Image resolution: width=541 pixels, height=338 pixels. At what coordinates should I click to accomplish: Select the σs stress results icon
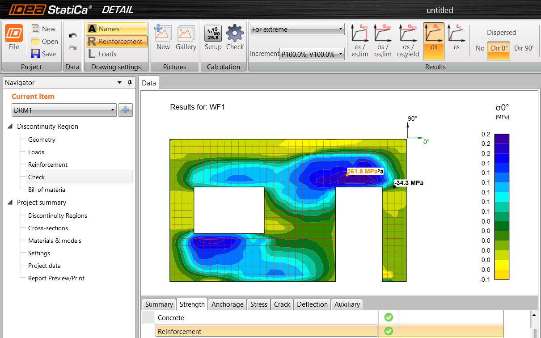(x=433, y=40)
